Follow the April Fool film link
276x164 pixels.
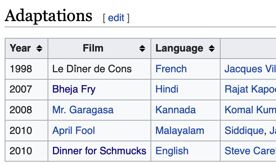pos(74,130)
